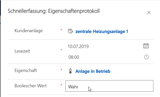Close the Schnellerfassung quick create dialog
Viewport: 160px width, 97px height.
pyautogui.click(x=149, y=13)
